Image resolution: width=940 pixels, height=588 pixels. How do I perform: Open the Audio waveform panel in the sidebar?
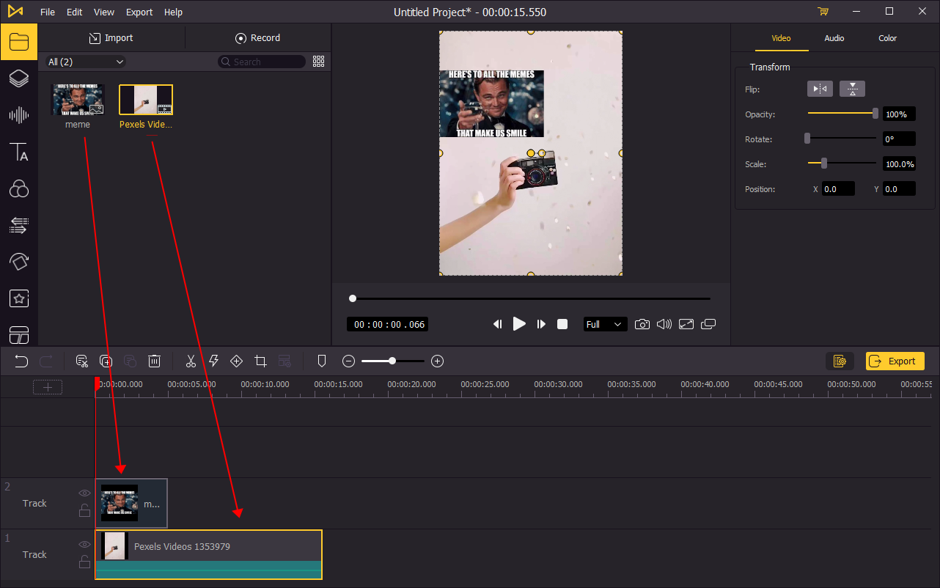18,115
